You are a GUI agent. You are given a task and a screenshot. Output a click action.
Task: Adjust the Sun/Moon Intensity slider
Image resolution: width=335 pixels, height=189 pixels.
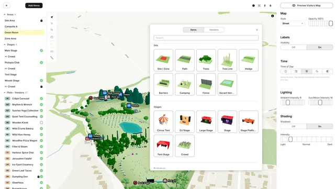[320, 103]
